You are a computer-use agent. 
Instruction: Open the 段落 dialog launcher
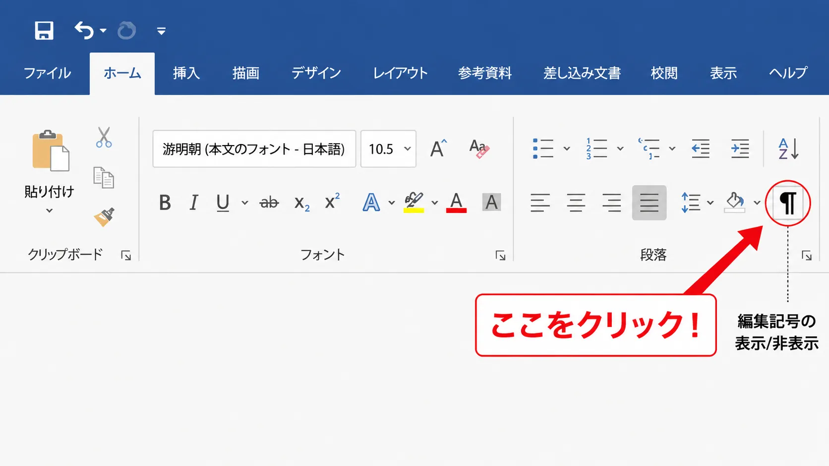coord(807,256)
